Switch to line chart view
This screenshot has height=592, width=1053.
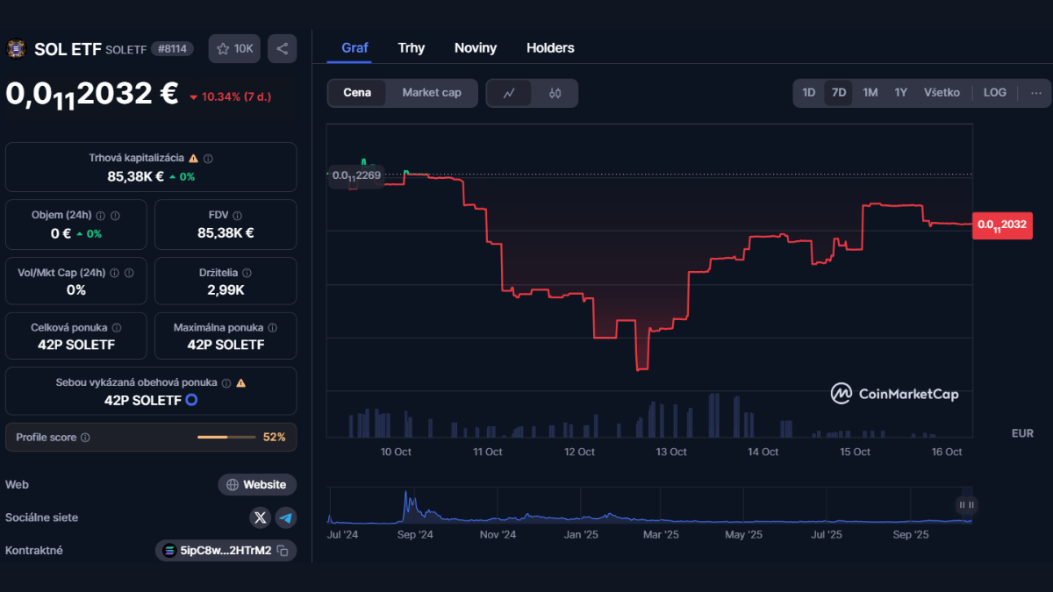point(509,93)
